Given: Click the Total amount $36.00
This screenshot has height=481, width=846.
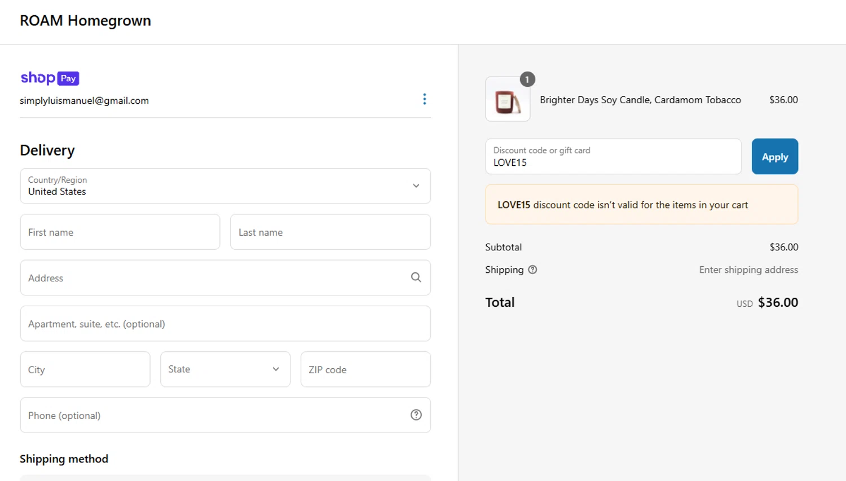Looking at the screenshot, I should pyautogui.click(x=778, y=302).
